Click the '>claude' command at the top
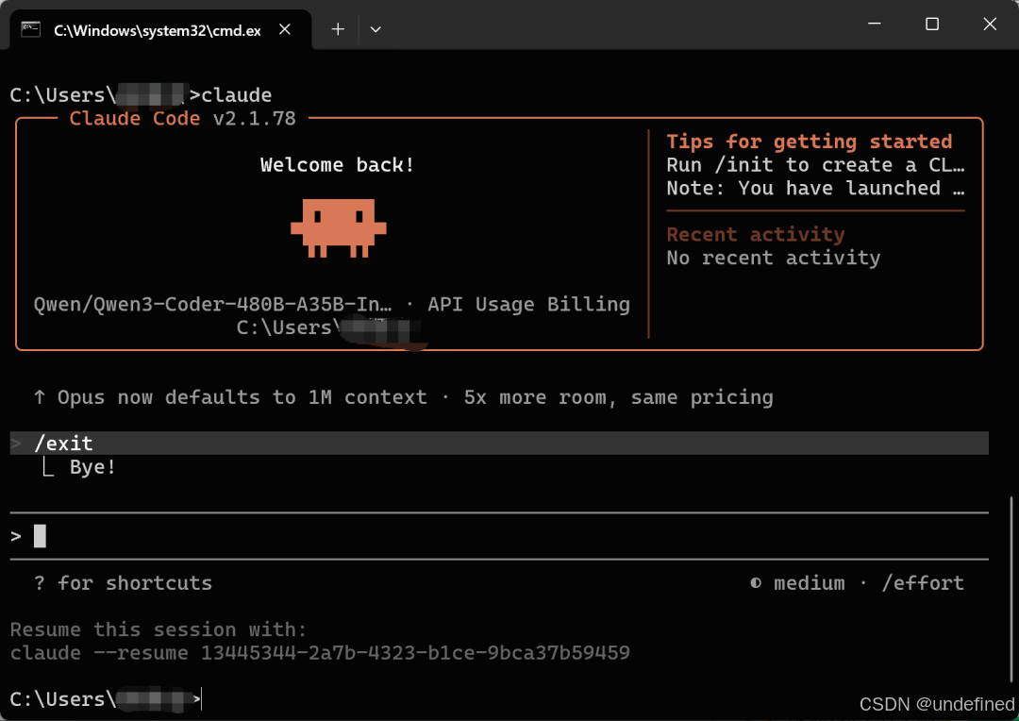Viewport: 1019px width, 721px height. (231, 95)
